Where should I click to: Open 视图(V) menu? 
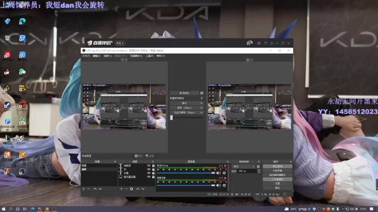point(108,56)
